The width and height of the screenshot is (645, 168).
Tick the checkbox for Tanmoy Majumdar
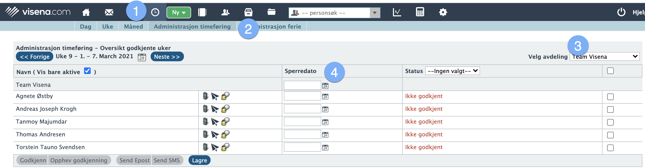[x=610, y=122]
